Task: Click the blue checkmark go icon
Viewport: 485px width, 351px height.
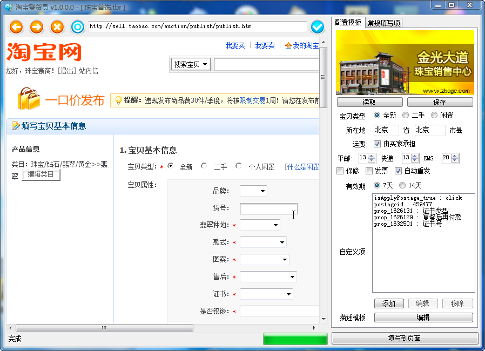Action: click(317, 27)
